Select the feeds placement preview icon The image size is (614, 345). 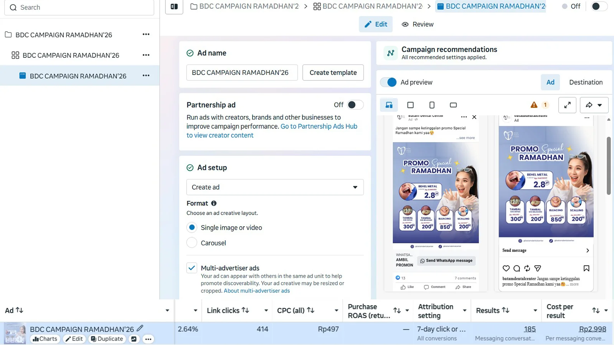click(389, 105)
